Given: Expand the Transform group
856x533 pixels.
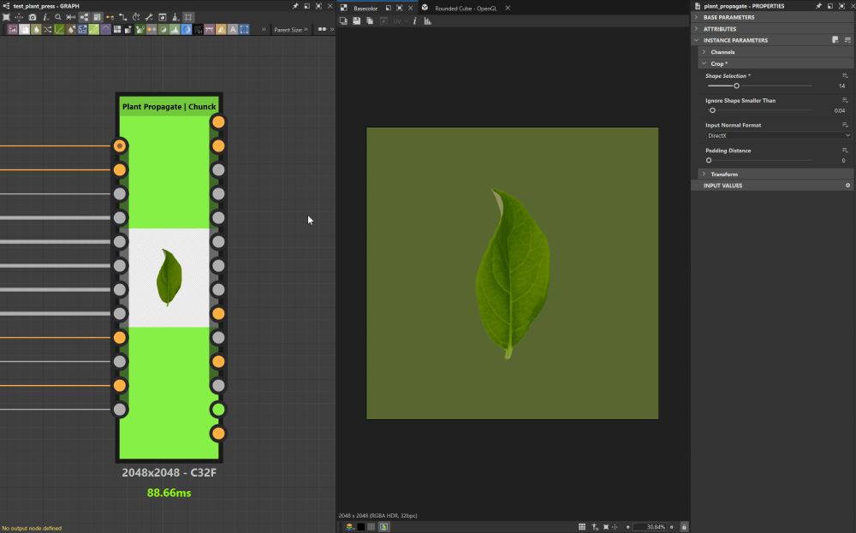Looking at the screenshot, I should coord(723,175).
